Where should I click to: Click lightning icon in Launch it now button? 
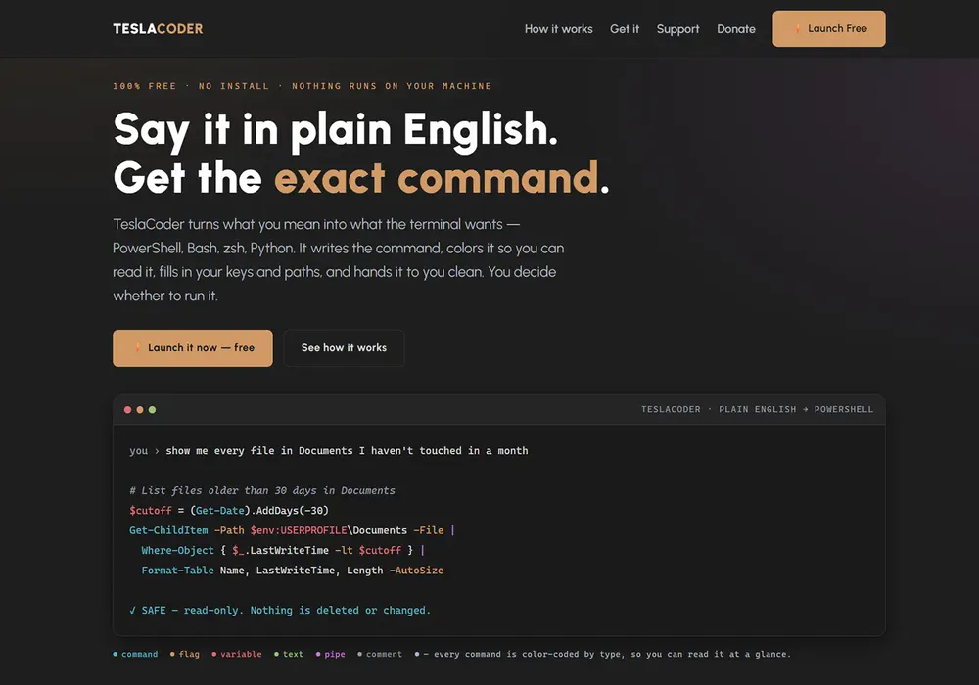137,347
